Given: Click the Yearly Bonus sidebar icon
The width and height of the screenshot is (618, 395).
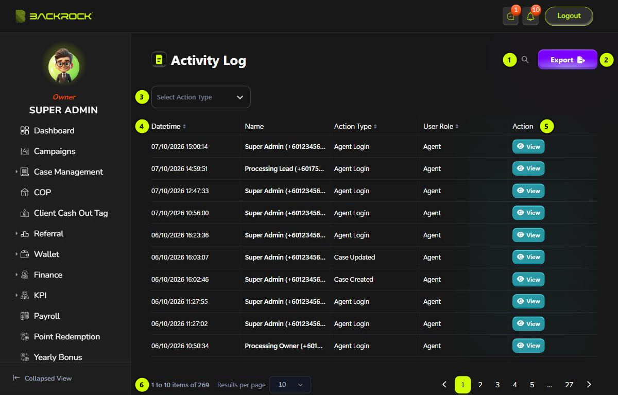Looking at the screenshot, I should (x=25, y=357).
